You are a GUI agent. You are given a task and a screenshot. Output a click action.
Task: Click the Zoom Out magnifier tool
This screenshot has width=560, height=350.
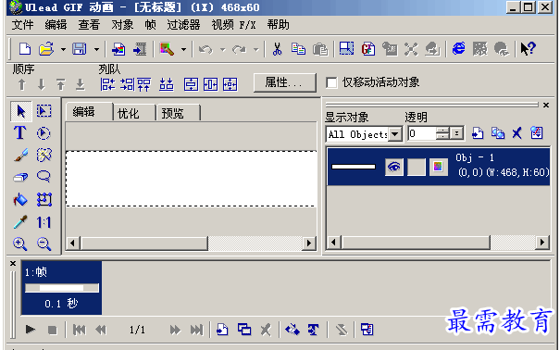(44, 244)
